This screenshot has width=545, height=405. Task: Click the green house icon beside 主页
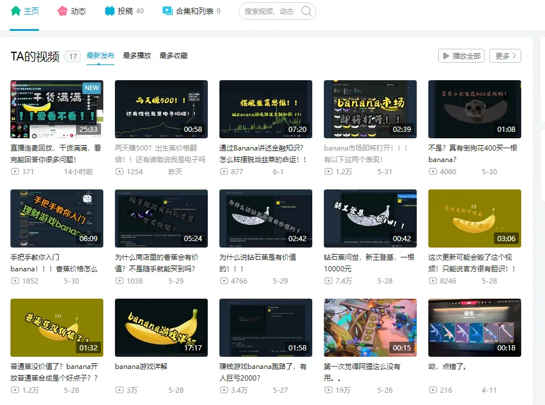pos(16,11)
